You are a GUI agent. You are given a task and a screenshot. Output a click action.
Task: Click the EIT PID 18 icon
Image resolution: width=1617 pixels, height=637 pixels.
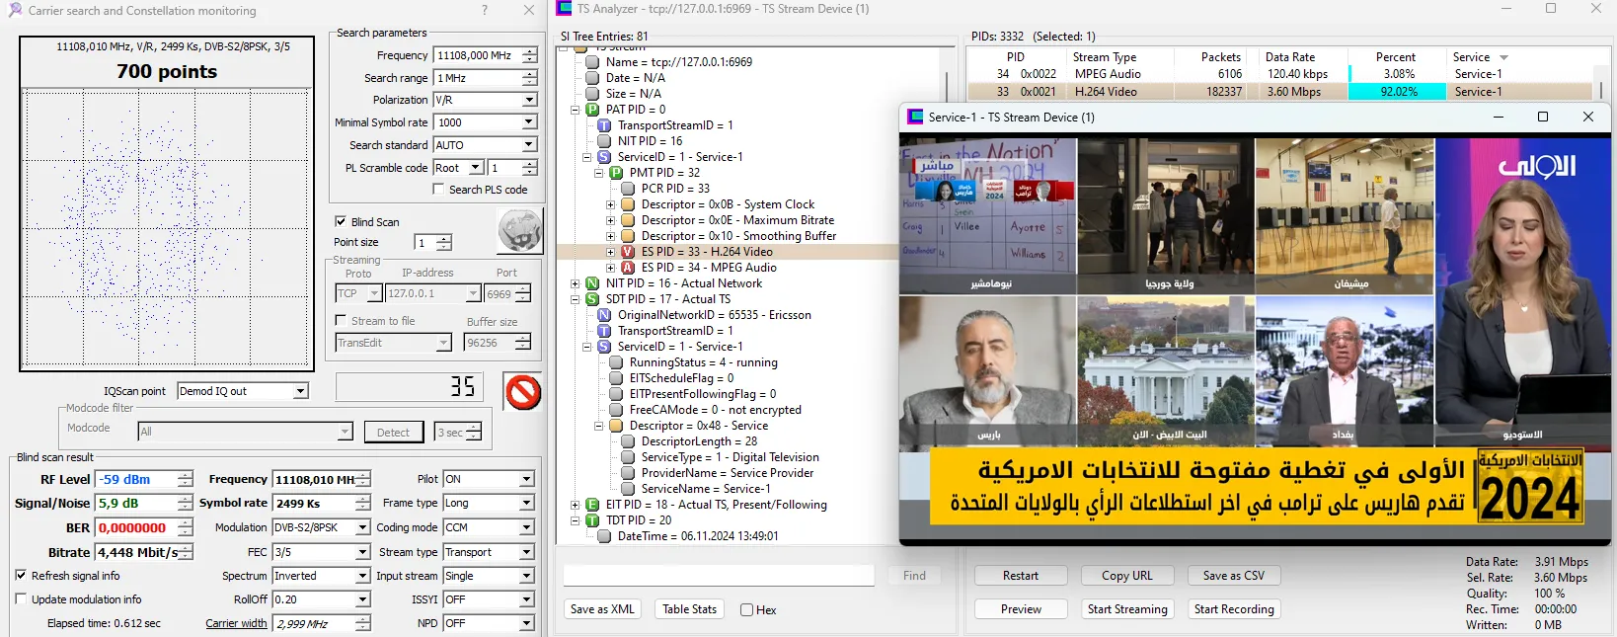(x=592, y=505)
